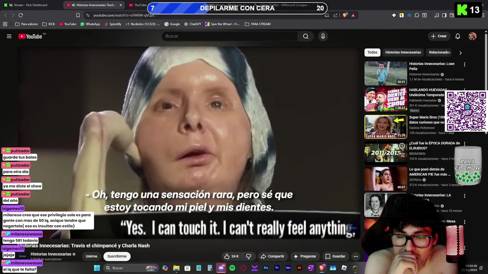Open Historias Innecesarias channel name link
The image size is (488, 274).
51,254
